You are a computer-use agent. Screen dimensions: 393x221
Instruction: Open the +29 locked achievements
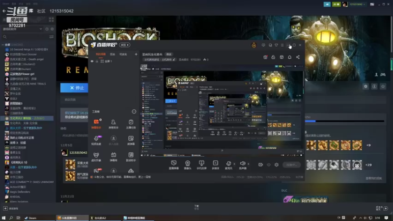tap(368, 165)
